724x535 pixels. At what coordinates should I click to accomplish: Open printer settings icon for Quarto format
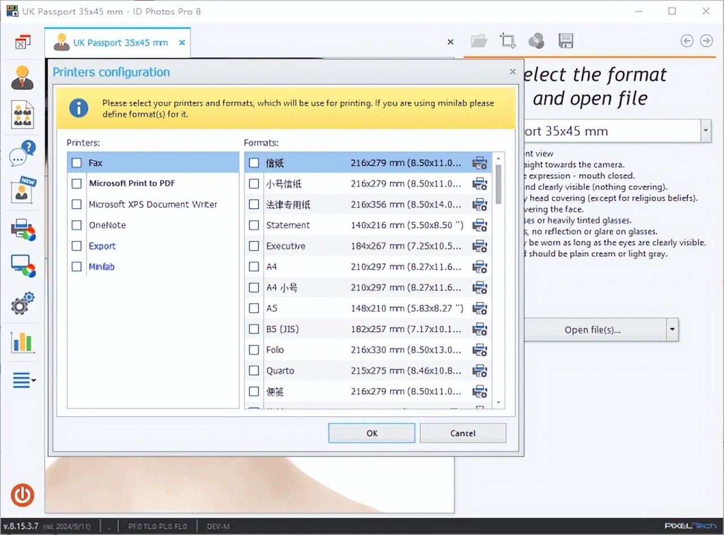pyautogui.click(x=480, y=371)
